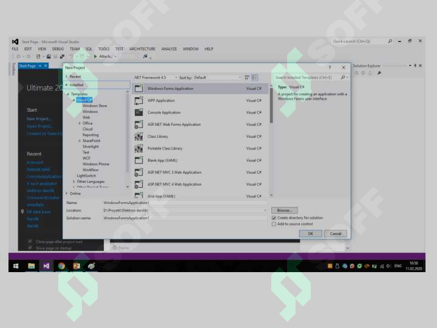The height and width of the screenshot is (328, 437).
Task: Choose the Console Application template icon
Action: [138, 112]
